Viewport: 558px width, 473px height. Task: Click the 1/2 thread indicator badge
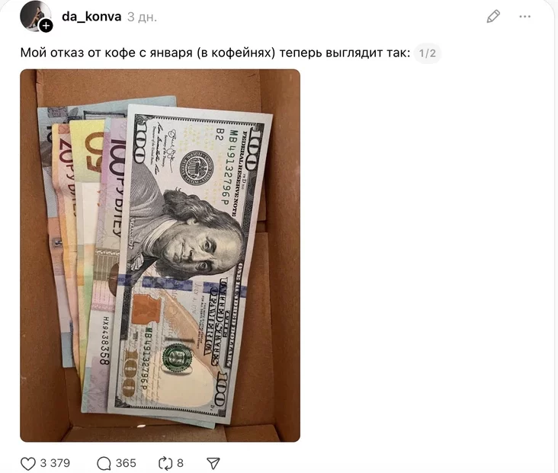[x=428, y=53]
